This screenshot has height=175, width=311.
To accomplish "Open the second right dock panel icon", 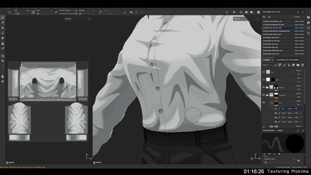I will click(309, 23).
